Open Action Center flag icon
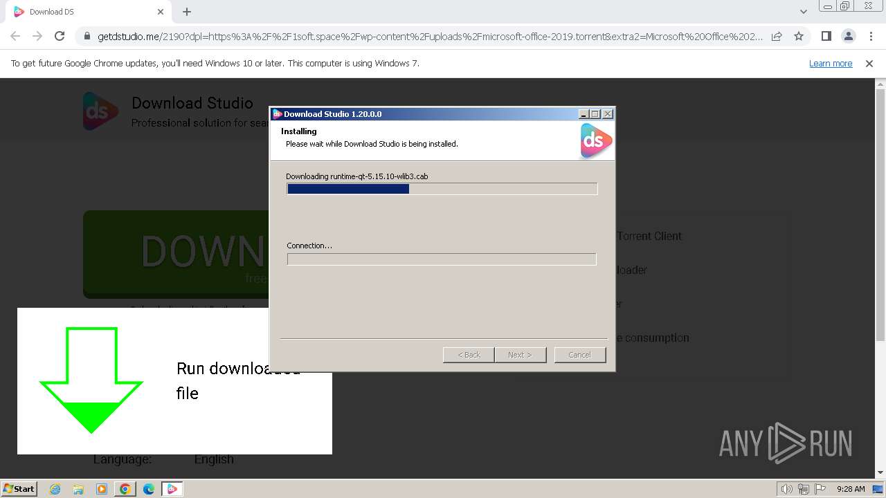886x498 pixels. click(820, 489)
